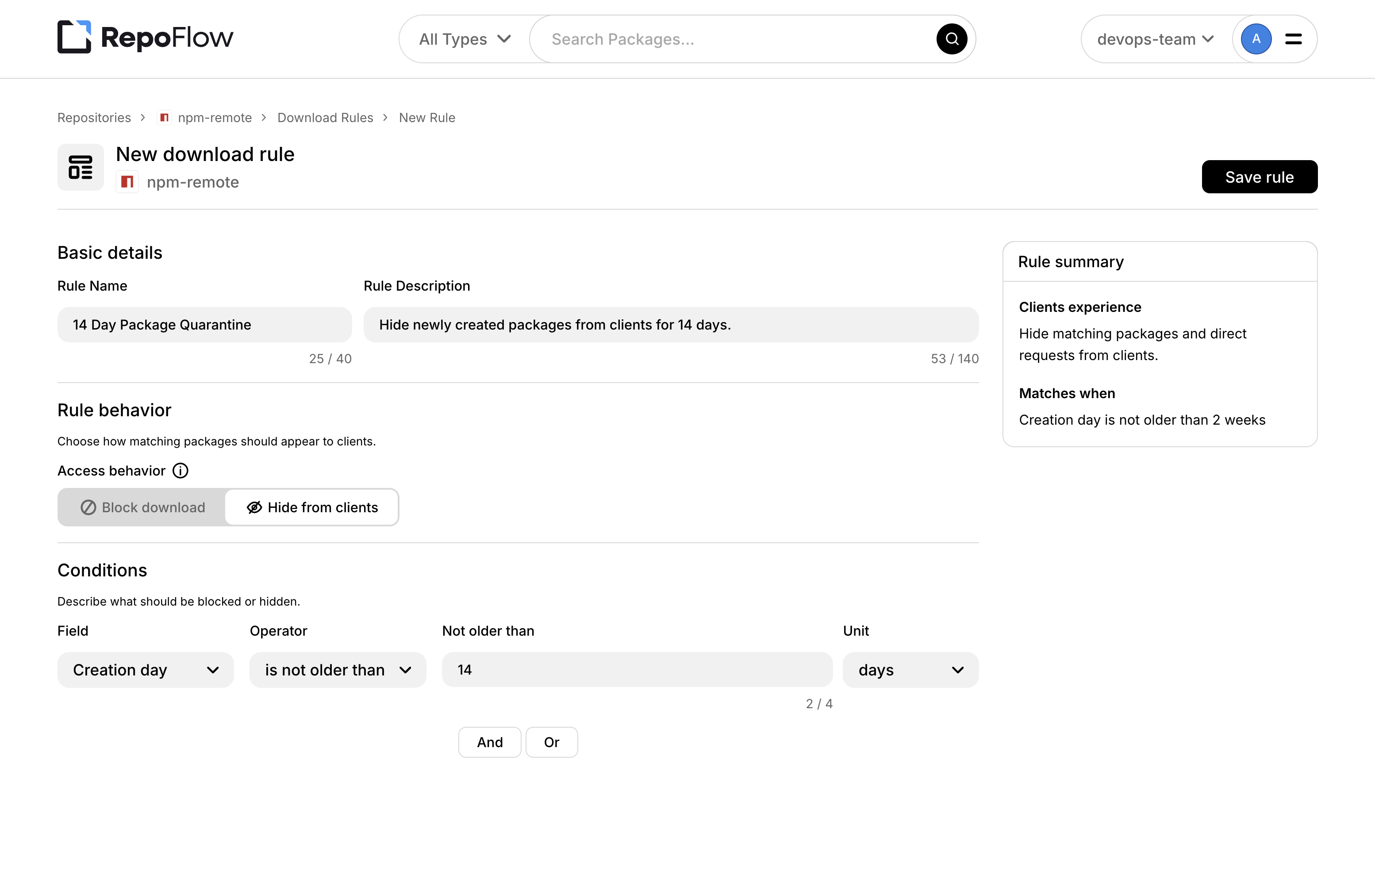Select the Hide from clients option
Image resolution: width=1375 pixels, height=890 pixels.
(x=312, y=507)
